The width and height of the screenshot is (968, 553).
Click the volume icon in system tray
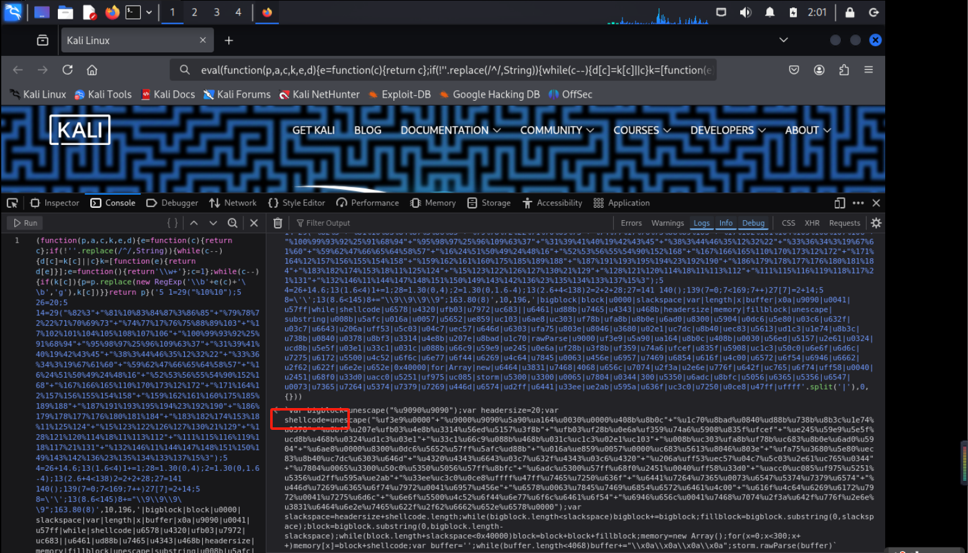click(745, 12)
